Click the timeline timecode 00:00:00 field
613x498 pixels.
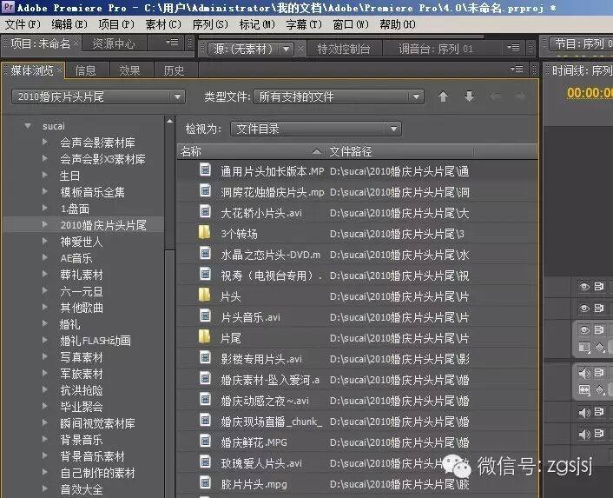(x=590, y=93)
